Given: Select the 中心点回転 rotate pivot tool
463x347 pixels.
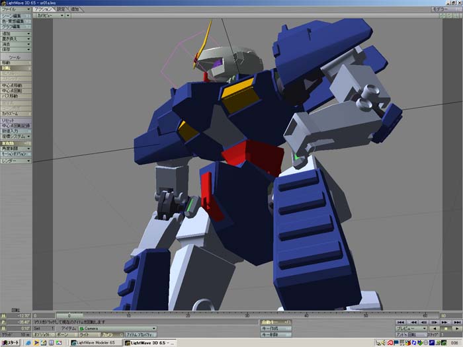Looking at the screenshot, I should pos(16,91).
